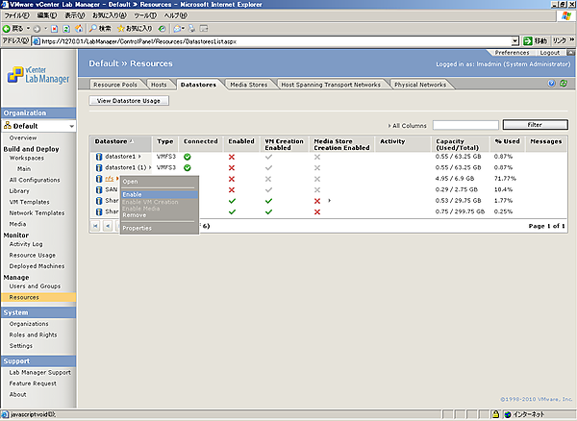Viewport: 577px width, 421px height.
Task: Click the nfs datastore icon
Action: pos(98,179)
